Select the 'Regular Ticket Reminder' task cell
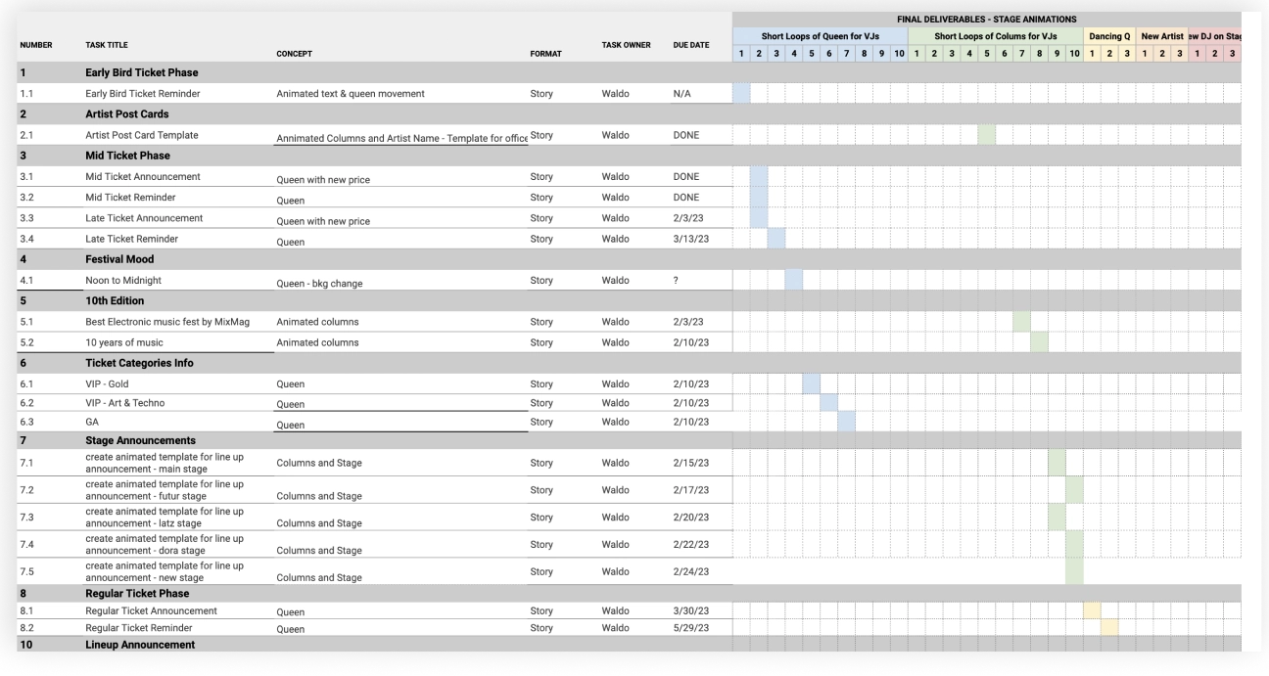 pos(139,627)
